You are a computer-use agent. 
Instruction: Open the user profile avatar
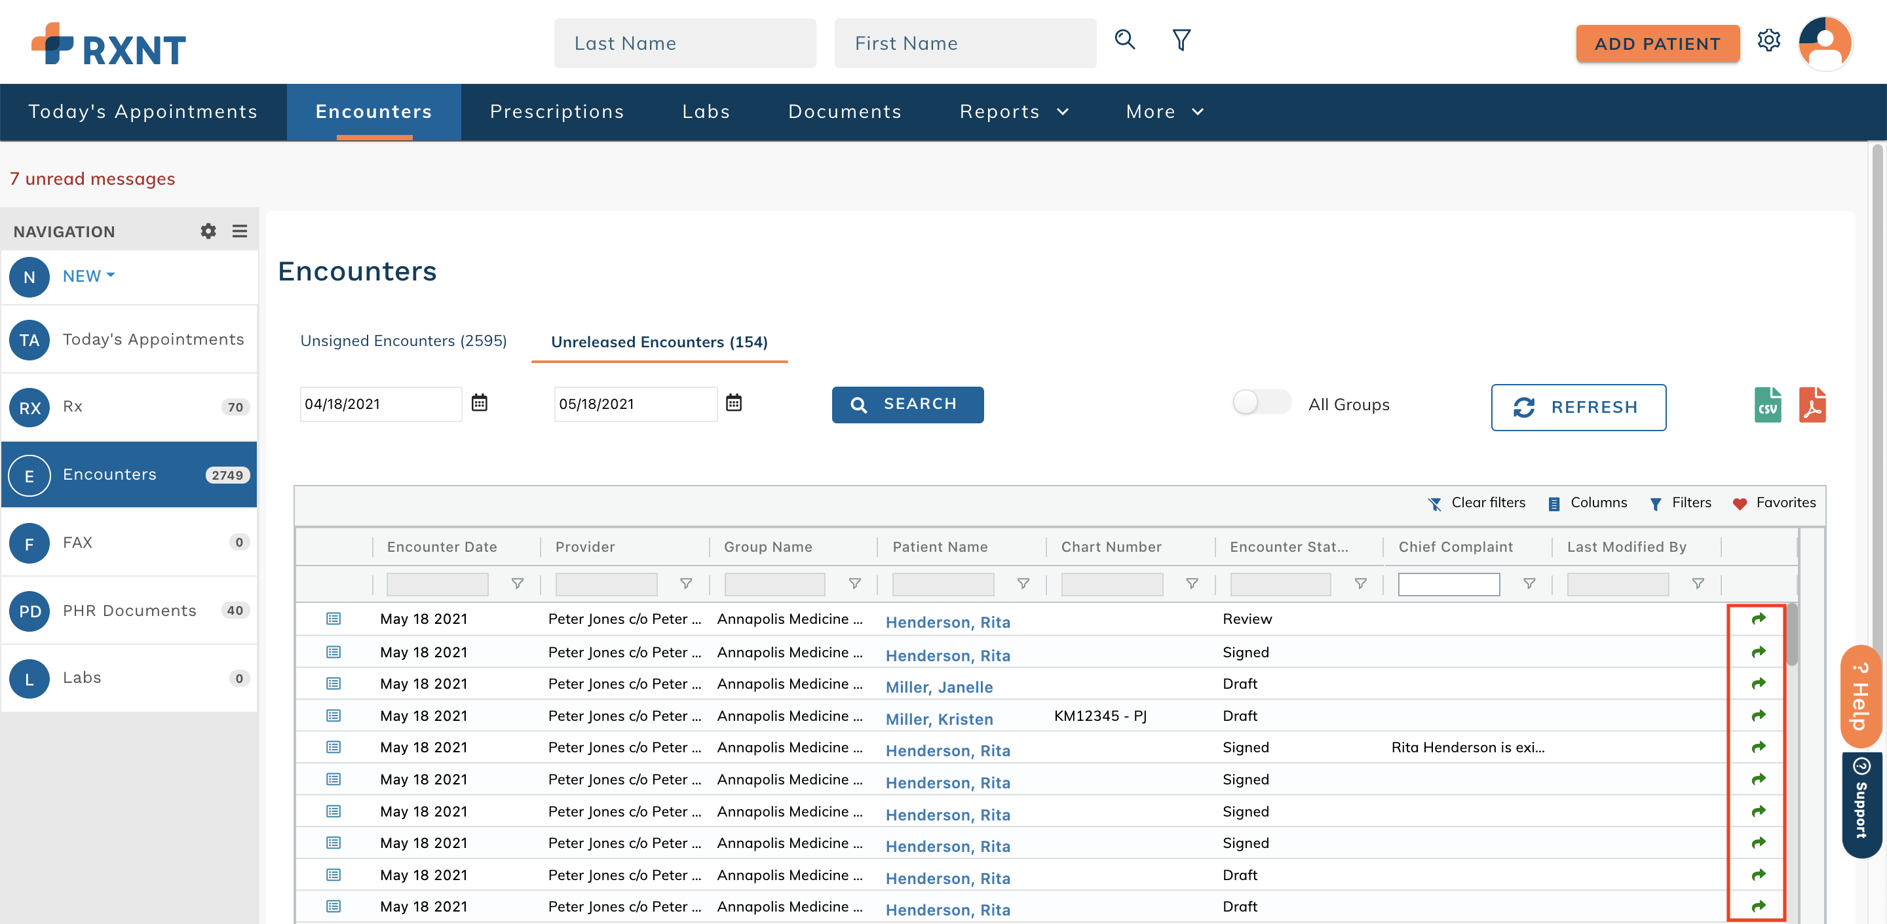pos(1825,43)
